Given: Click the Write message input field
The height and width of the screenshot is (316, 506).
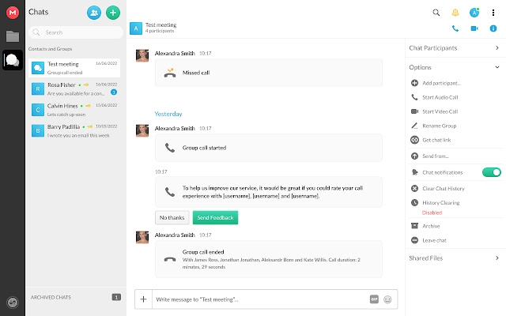Looking at the screenshot, I should pyautogui.click(x=262, y=299).
